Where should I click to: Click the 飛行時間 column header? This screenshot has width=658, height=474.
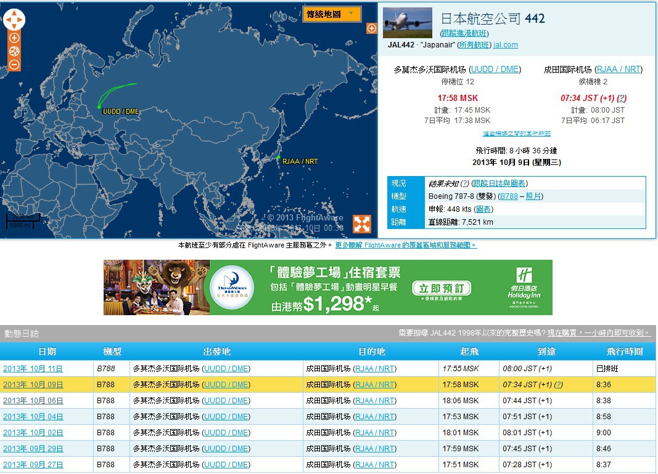pyautogui.click(x=625, y=351)
